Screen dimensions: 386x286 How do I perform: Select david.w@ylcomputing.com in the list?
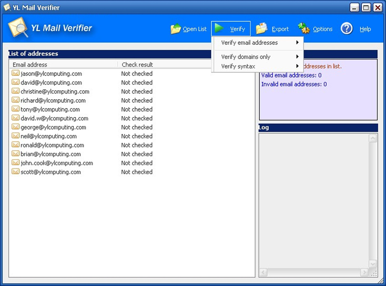click(x=55, y=118)
